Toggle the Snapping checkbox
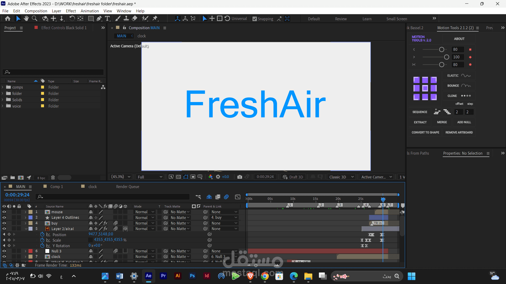The image size is (506, 284). click(255, 19)
